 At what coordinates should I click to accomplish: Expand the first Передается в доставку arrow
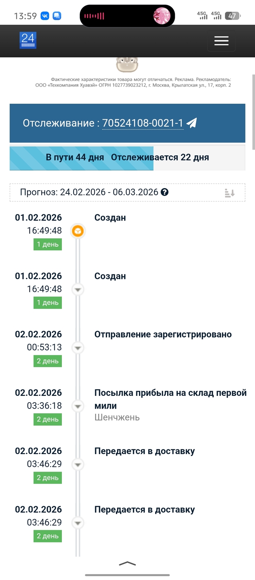[78, 464]
